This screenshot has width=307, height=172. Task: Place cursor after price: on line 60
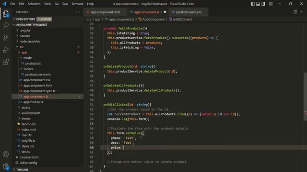click(x=124, y=148)
